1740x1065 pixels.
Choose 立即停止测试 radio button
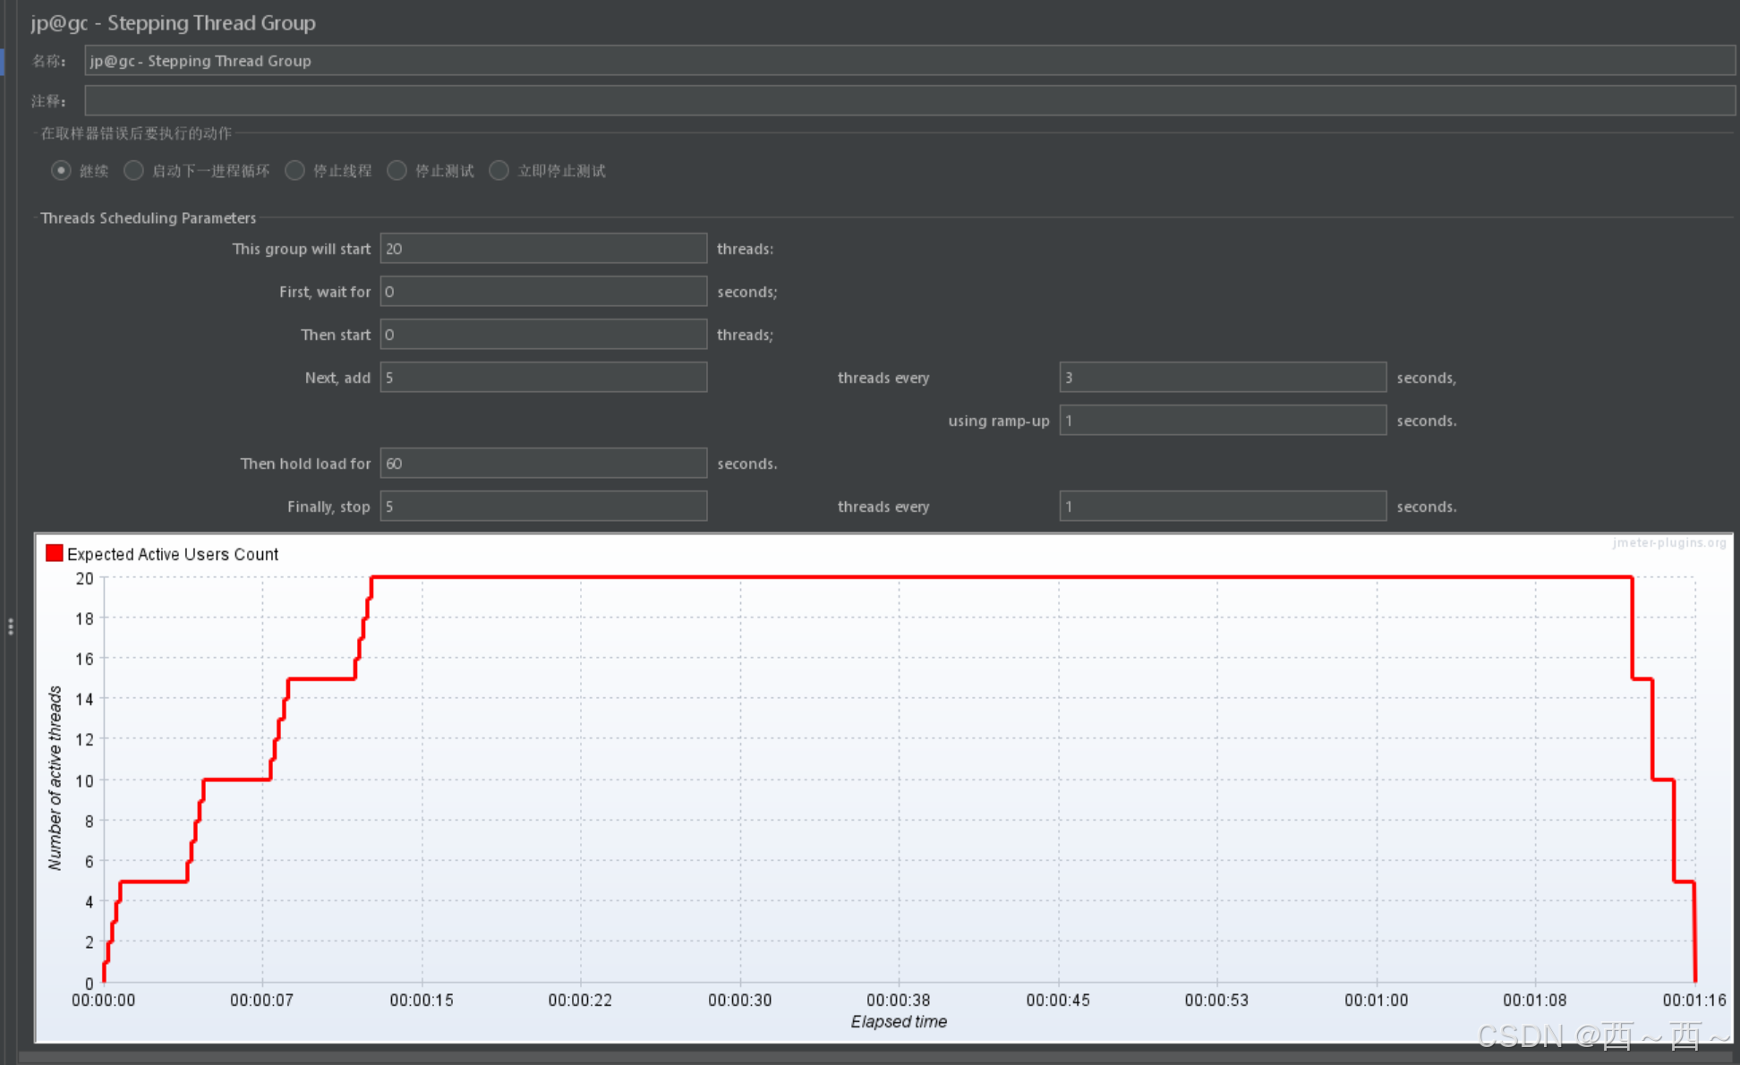coord(499,170)
